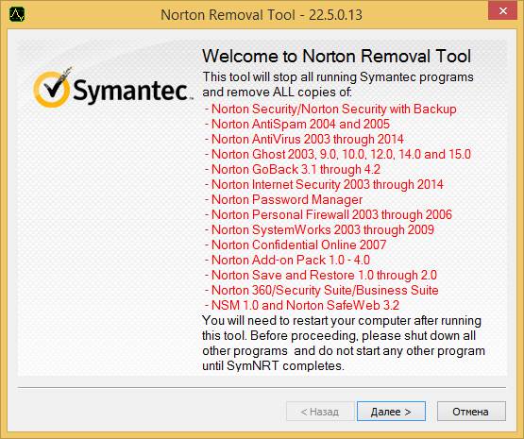Click 'Norton Security/Norton Security with Backup' line
The image size is (524, 439).
(x=330, y=109)
